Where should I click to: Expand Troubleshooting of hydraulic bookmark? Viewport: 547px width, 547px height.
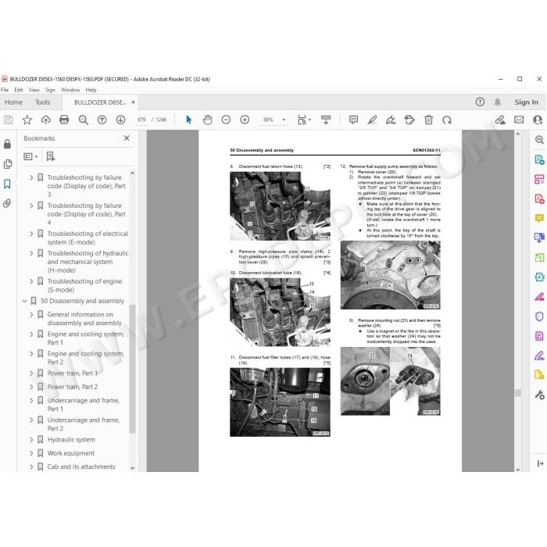(x=31, y=253)
